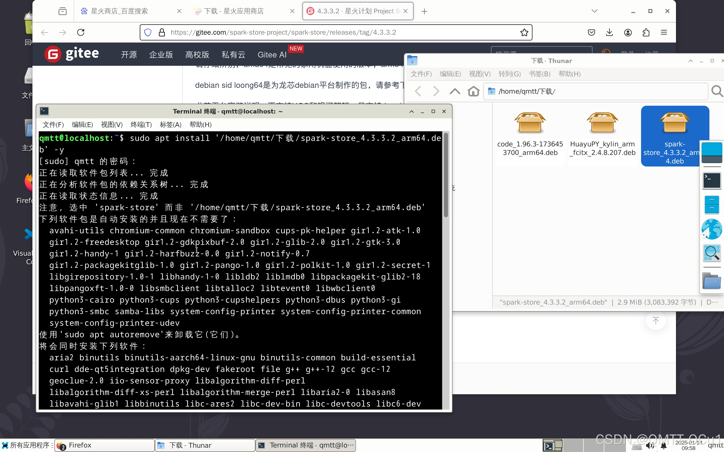This screenshot has height=452, width=724.
Task: Switch to the 星火商店_百度搜索 tab
Action: click(x=120, y=11)
